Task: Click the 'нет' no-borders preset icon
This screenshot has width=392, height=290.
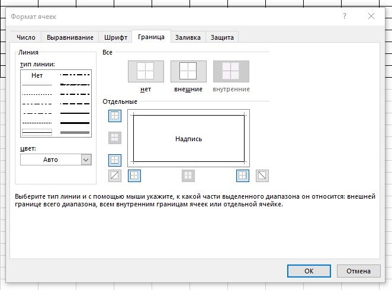Action: 146,71
